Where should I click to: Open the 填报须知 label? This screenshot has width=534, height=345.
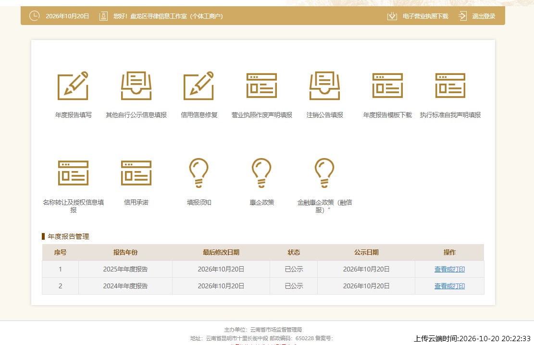[199, 203]
